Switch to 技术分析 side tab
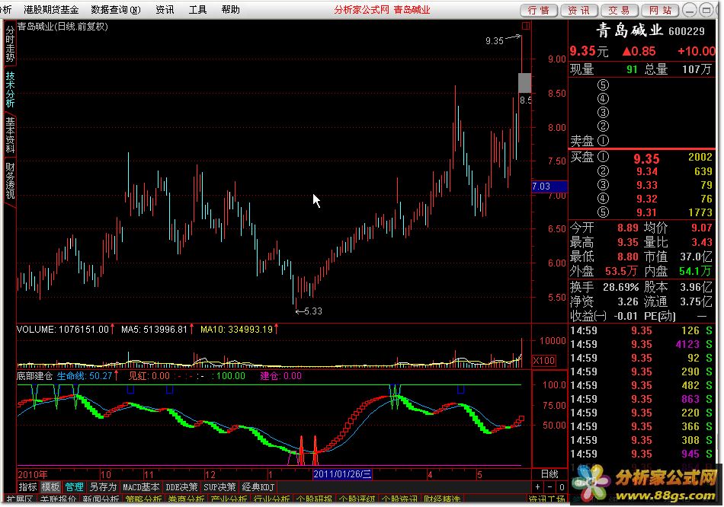Image resolution: width=724 pixels, height=507 pixels. 10,89
